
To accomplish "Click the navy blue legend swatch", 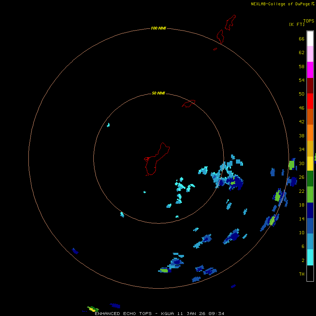I will (x=310, y=210).
